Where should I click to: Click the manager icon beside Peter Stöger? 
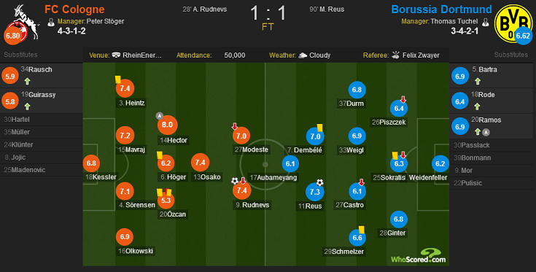click(51, 22)
